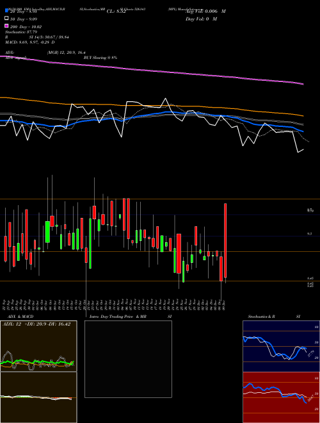Select the '50 Day = 9.09' legend text
Image resolution: width=320 pixels, height=423 pixels.
click(x=24, y=19)
